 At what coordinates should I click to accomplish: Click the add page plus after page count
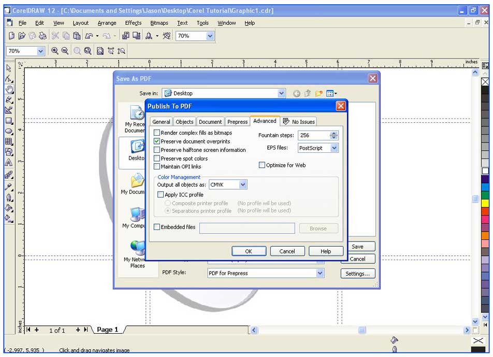click(78, 330)
